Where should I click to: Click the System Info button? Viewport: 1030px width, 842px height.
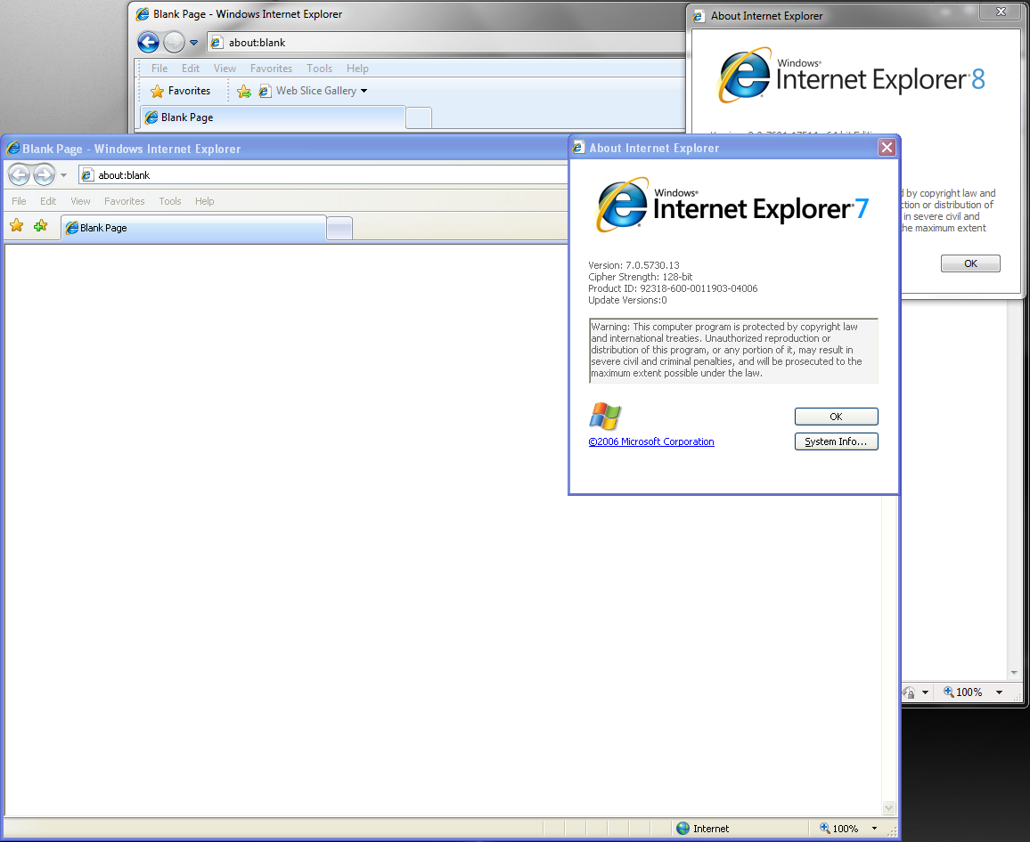pyautogui.click(x=836, y=441)
